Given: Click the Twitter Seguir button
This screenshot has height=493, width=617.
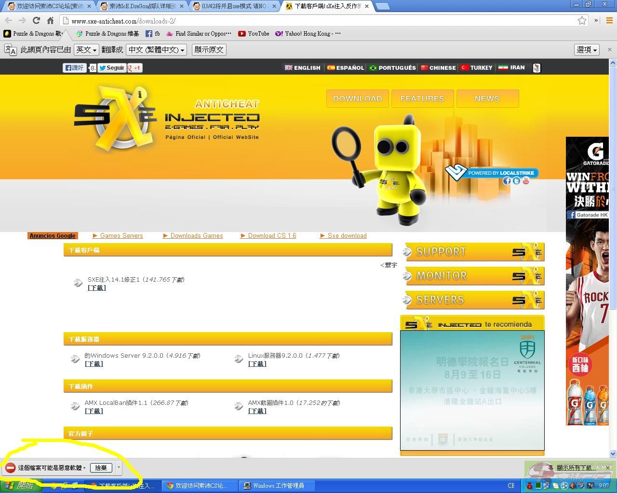Looking at the screenshot, I should coord(111,68).
